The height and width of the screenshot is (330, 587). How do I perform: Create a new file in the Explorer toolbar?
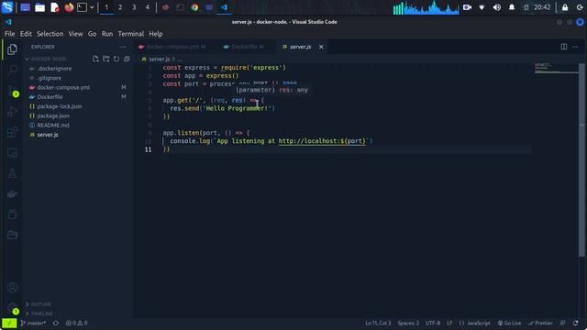(x=95, y=59)
